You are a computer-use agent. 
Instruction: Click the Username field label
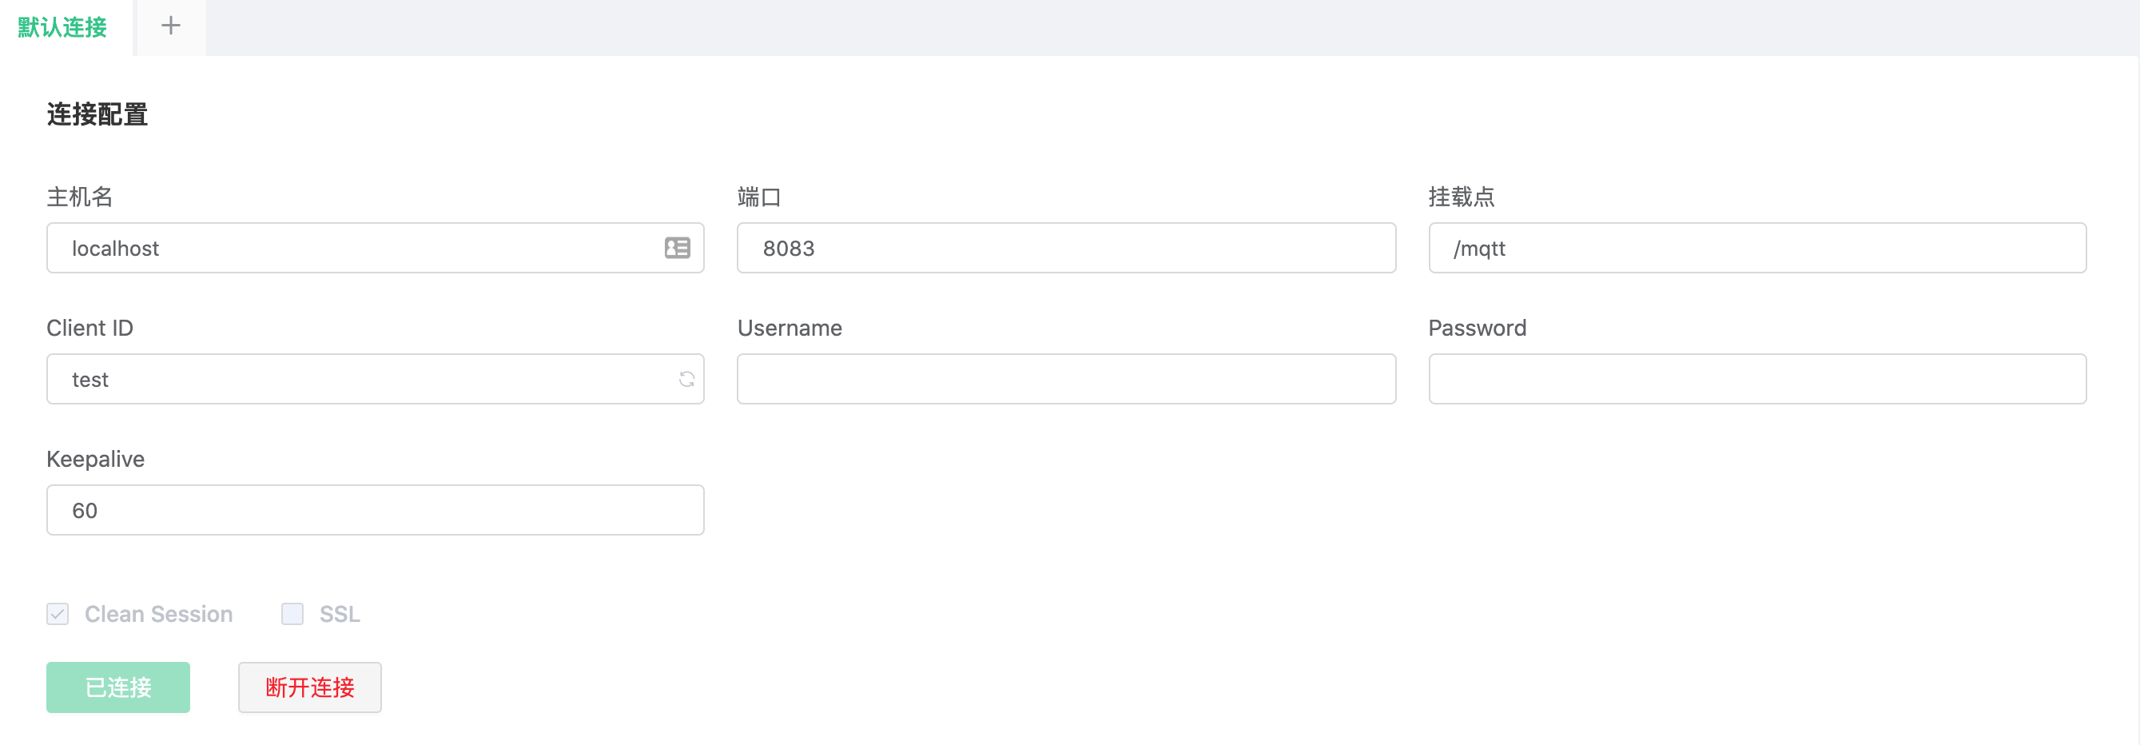pos(790,328)
